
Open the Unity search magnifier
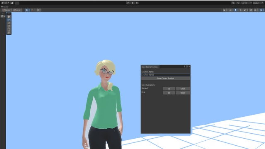[x=238, y=3]
